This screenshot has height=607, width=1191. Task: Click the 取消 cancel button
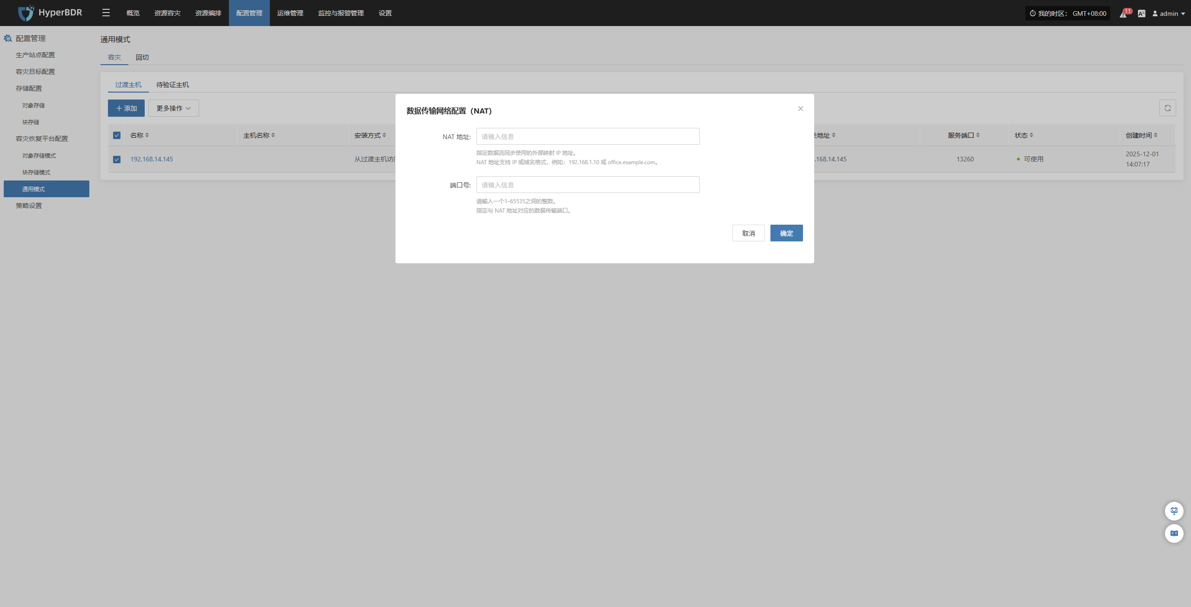pos(748,233)
